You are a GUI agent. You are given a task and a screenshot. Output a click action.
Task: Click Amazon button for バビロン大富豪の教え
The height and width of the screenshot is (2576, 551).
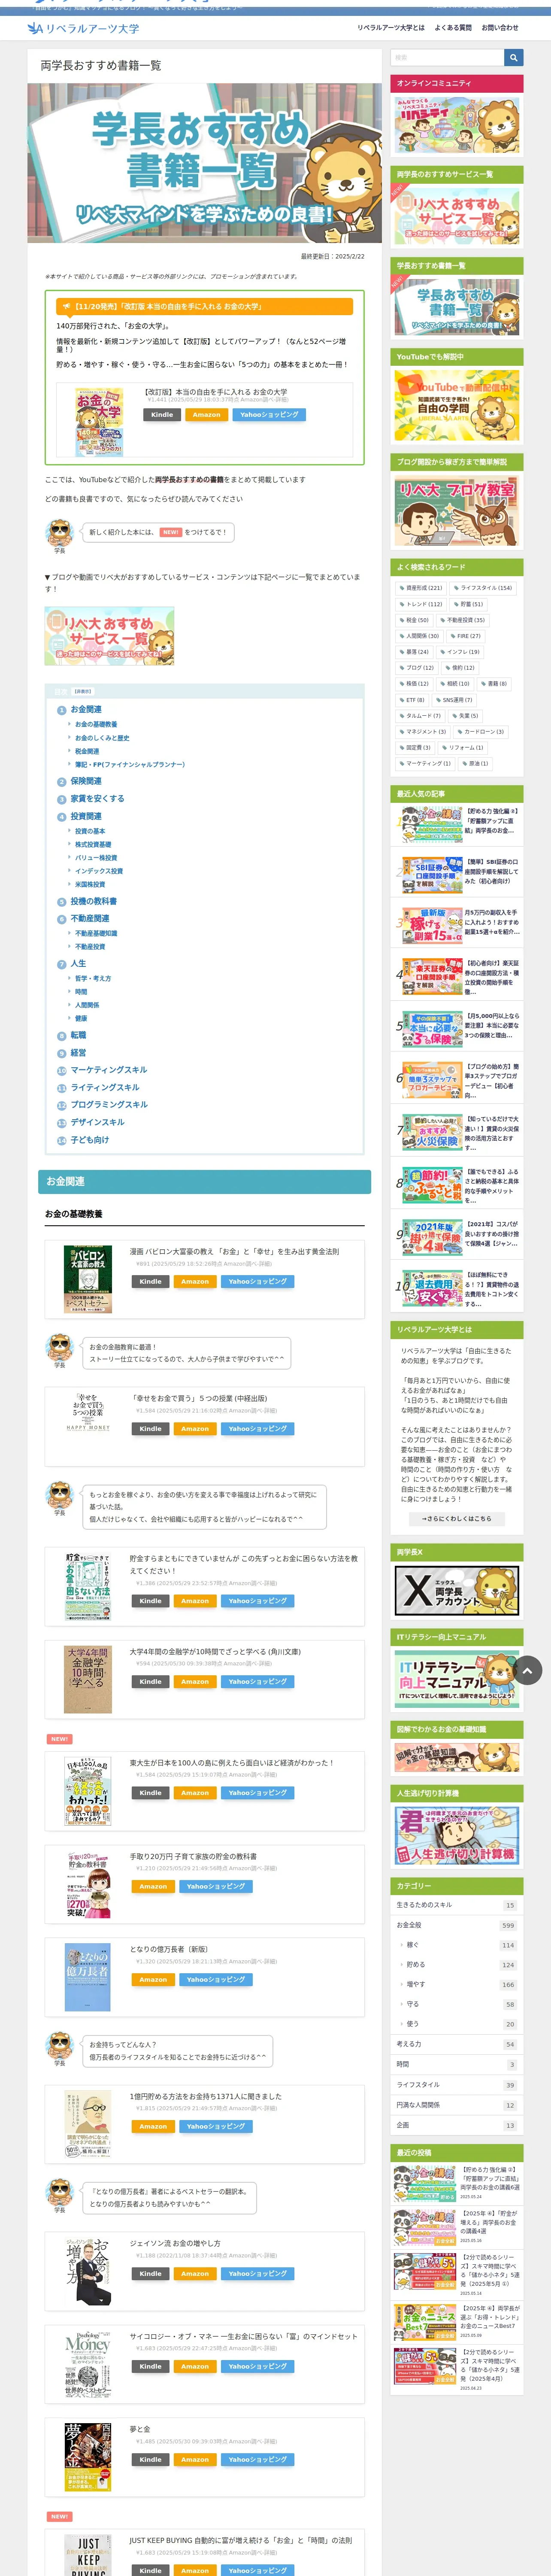[195, 1281]
